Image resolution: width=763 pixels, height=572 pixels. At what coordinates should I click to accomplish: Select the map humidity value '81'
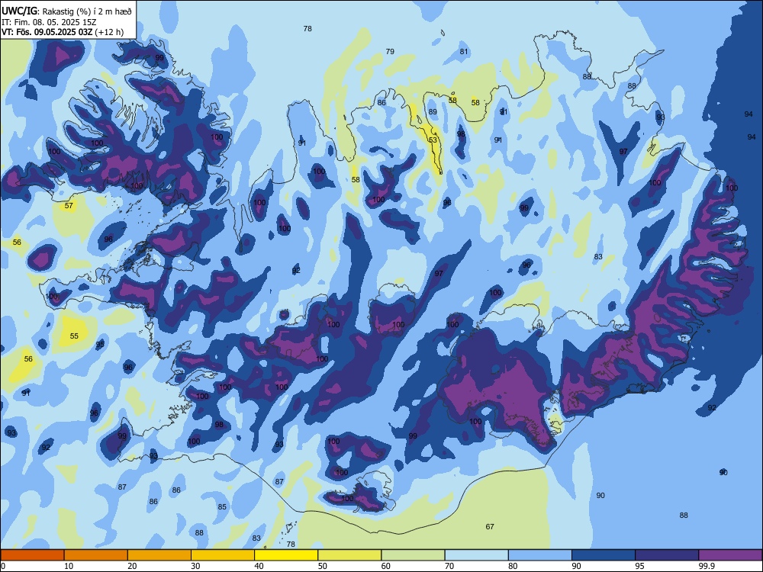(464, 52)
